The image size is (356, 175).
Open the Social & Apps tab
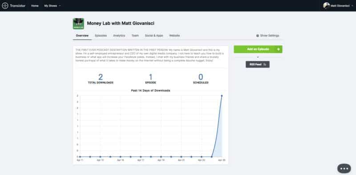pyautogui.click(x=154, y=36)
